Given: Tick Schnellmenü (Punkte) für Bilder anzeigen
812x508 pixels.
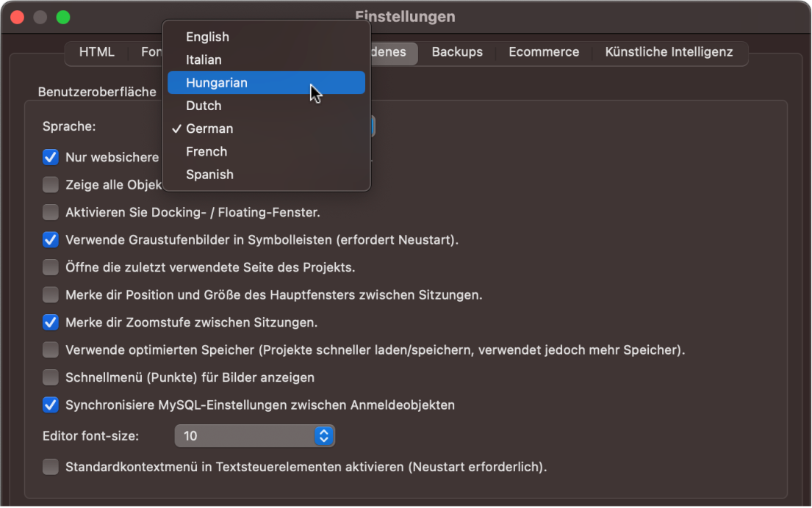Looking at the screenshot, I should coord(51,377).
